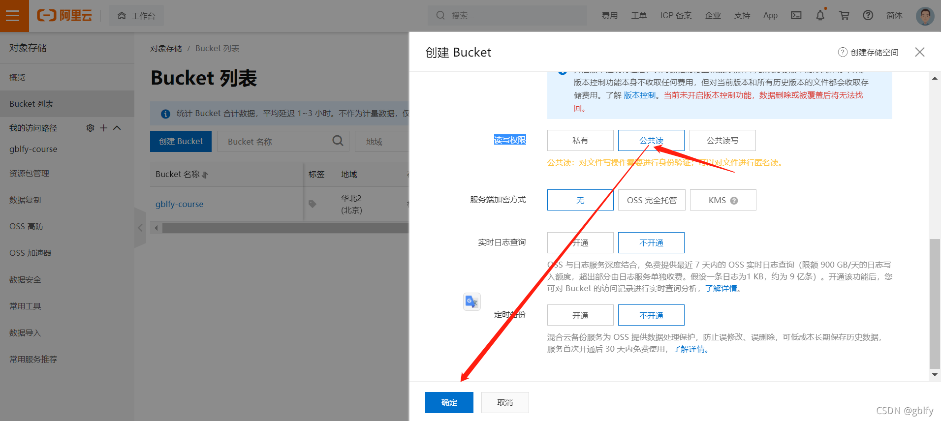Viewport: 941px width, 421px height.
Task: Open the 工作台 workbench
Action: click(136, 16)
